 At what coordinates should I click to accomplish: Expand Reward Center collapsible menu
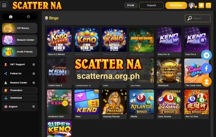(20, 83)
